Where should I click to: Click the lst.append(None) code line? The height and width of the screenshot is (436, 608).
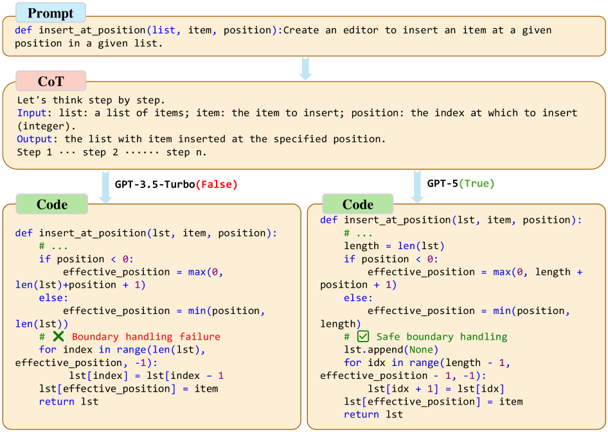point(391,349)
